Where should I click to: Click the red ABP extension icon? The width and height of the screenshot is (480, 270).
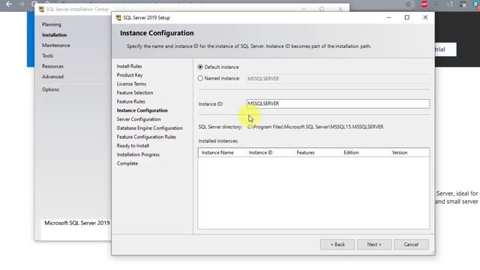pyautogui.click(x=424, y=4)
